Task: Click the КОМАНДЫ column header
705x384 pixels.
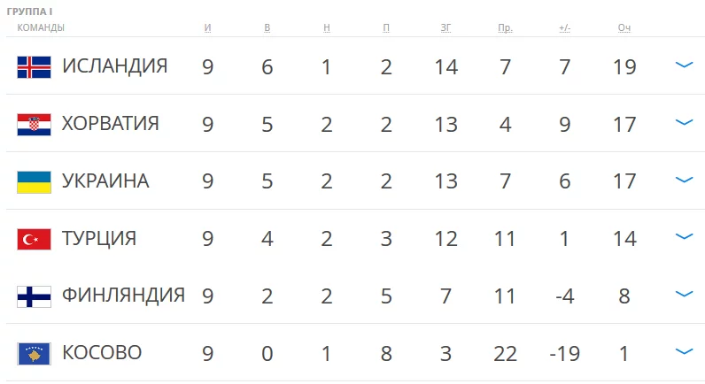Action: click(41, 28)
